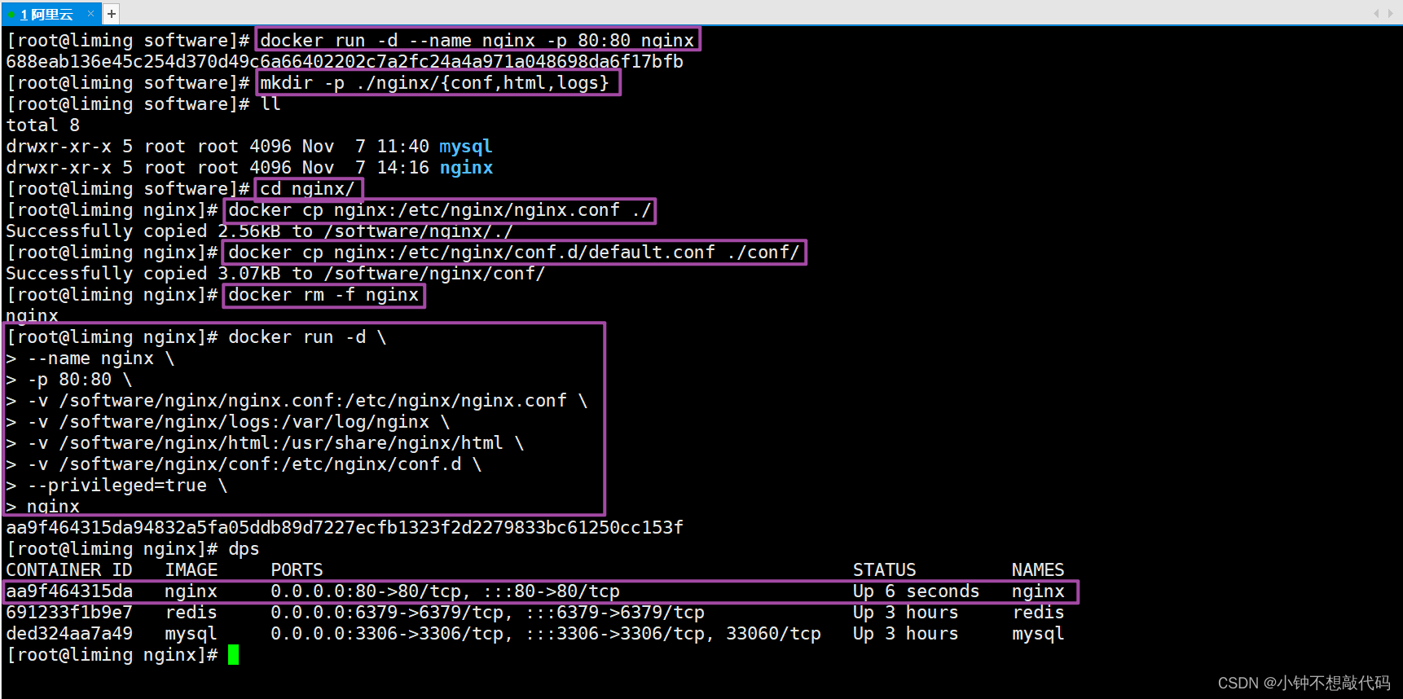Click the 'cd nginx/' command text
The image size is (1403, 699).
(307, 189)
